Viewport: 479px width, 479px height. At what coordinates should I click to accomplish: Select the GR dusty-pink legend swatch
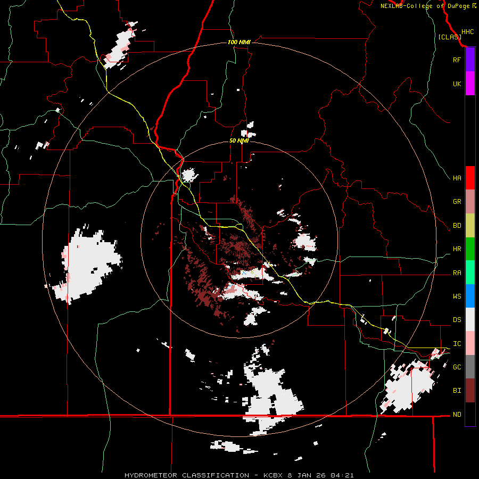point(470,202)
